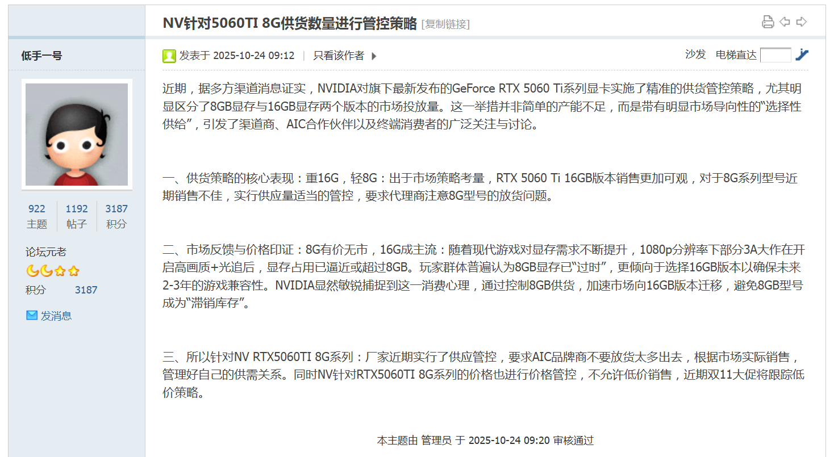Click envelope icon to send message
The width and height of the screenshot is (834, 457).
[x=32, y=315]
